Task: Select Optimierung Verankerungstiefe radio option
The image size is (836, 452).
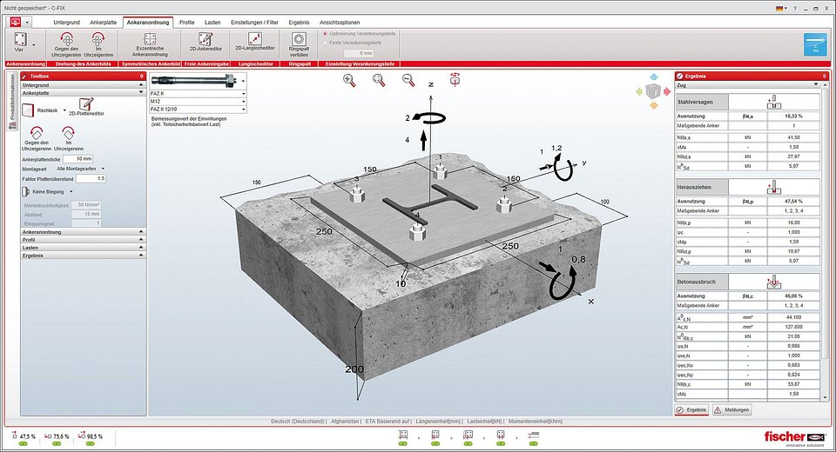Action: (x=327, y=33)
